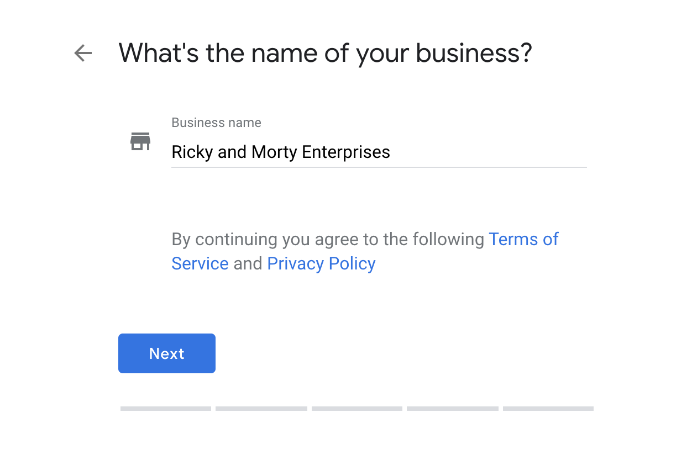
Task: Select the fourth progress bar segment
Action: point(453,409)
